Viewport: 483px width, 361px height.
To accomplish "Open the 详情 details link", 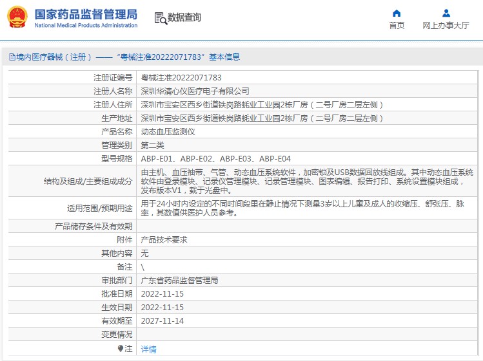I will pos(148,349).
